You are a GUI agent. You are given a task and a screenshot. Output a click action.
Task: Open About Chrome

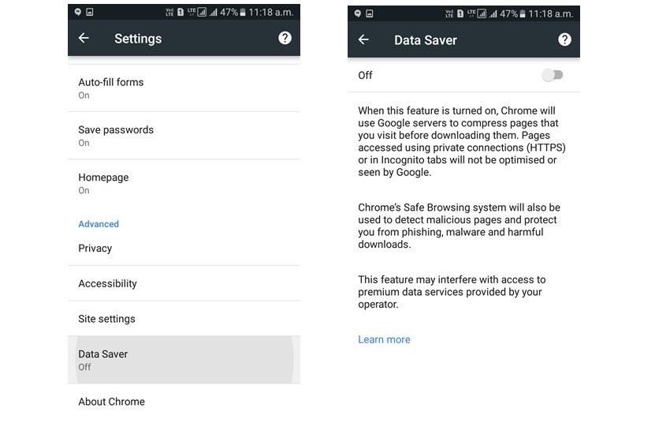(x=184, y=402)
